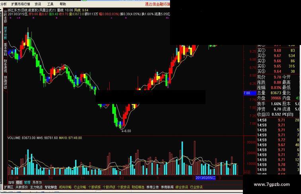301x194 pixels.
Task: Switch to 财务透视 sidebar tab
Action: (5, 66)
